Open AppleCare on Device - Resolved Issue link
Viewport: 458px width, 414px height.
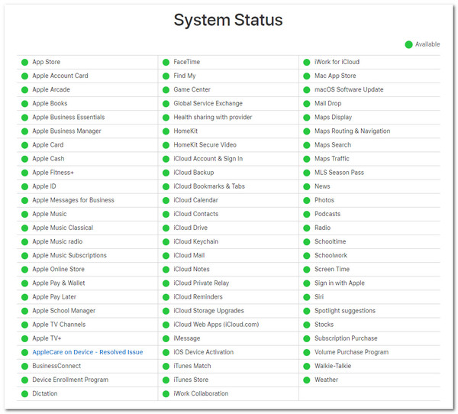coord(88,352)
